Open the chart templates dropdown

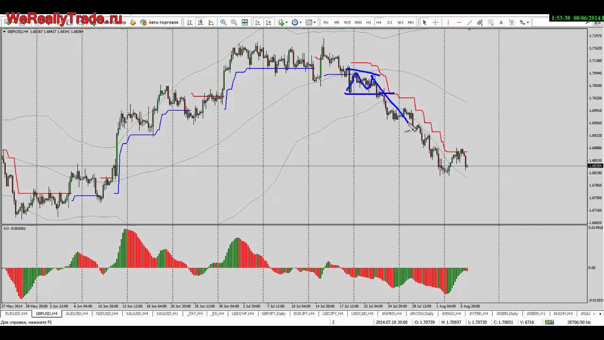pos(310,22)
